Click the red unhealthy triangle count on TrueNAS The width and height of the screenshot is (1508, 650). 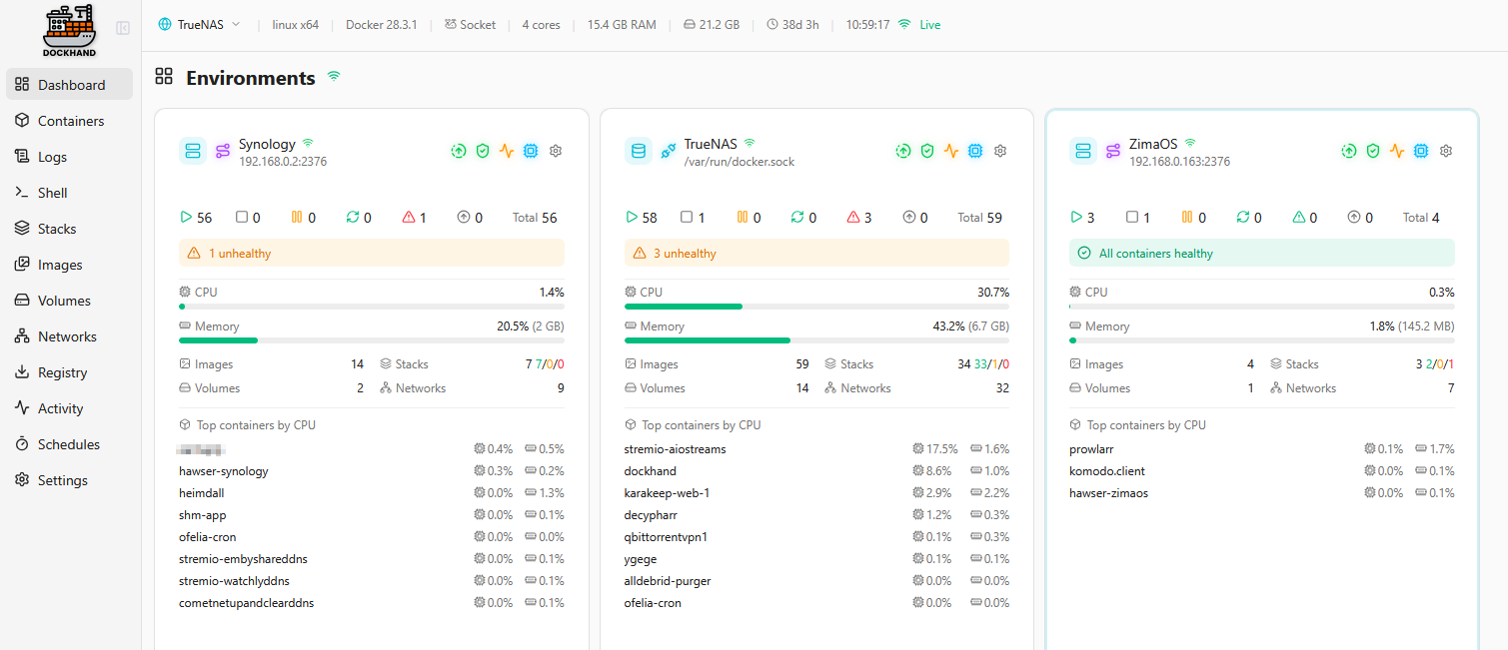(859, 217)
